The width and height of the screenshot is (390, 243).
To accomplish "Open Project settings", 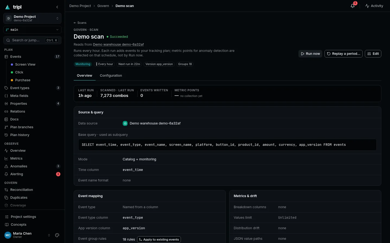I will click(32, 217).
